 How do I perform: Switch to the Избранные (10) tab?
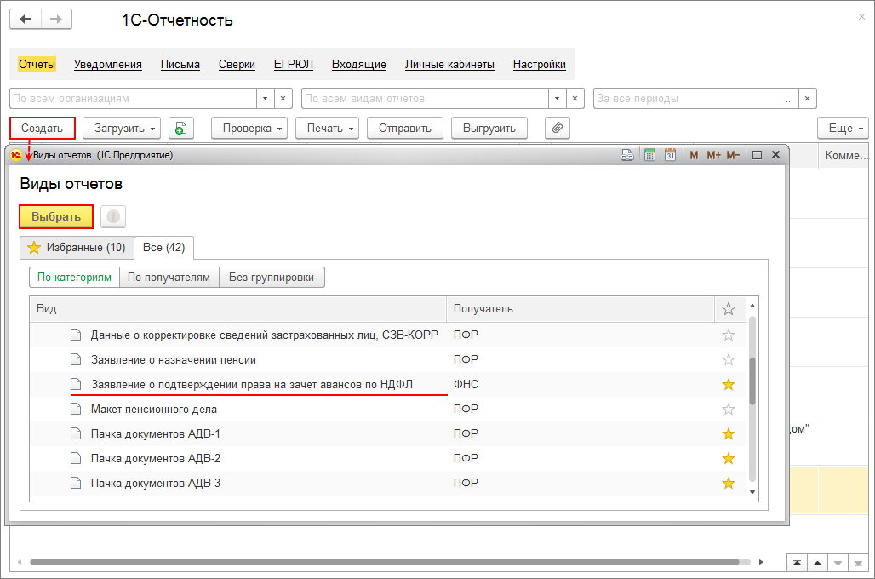[77, 248]
